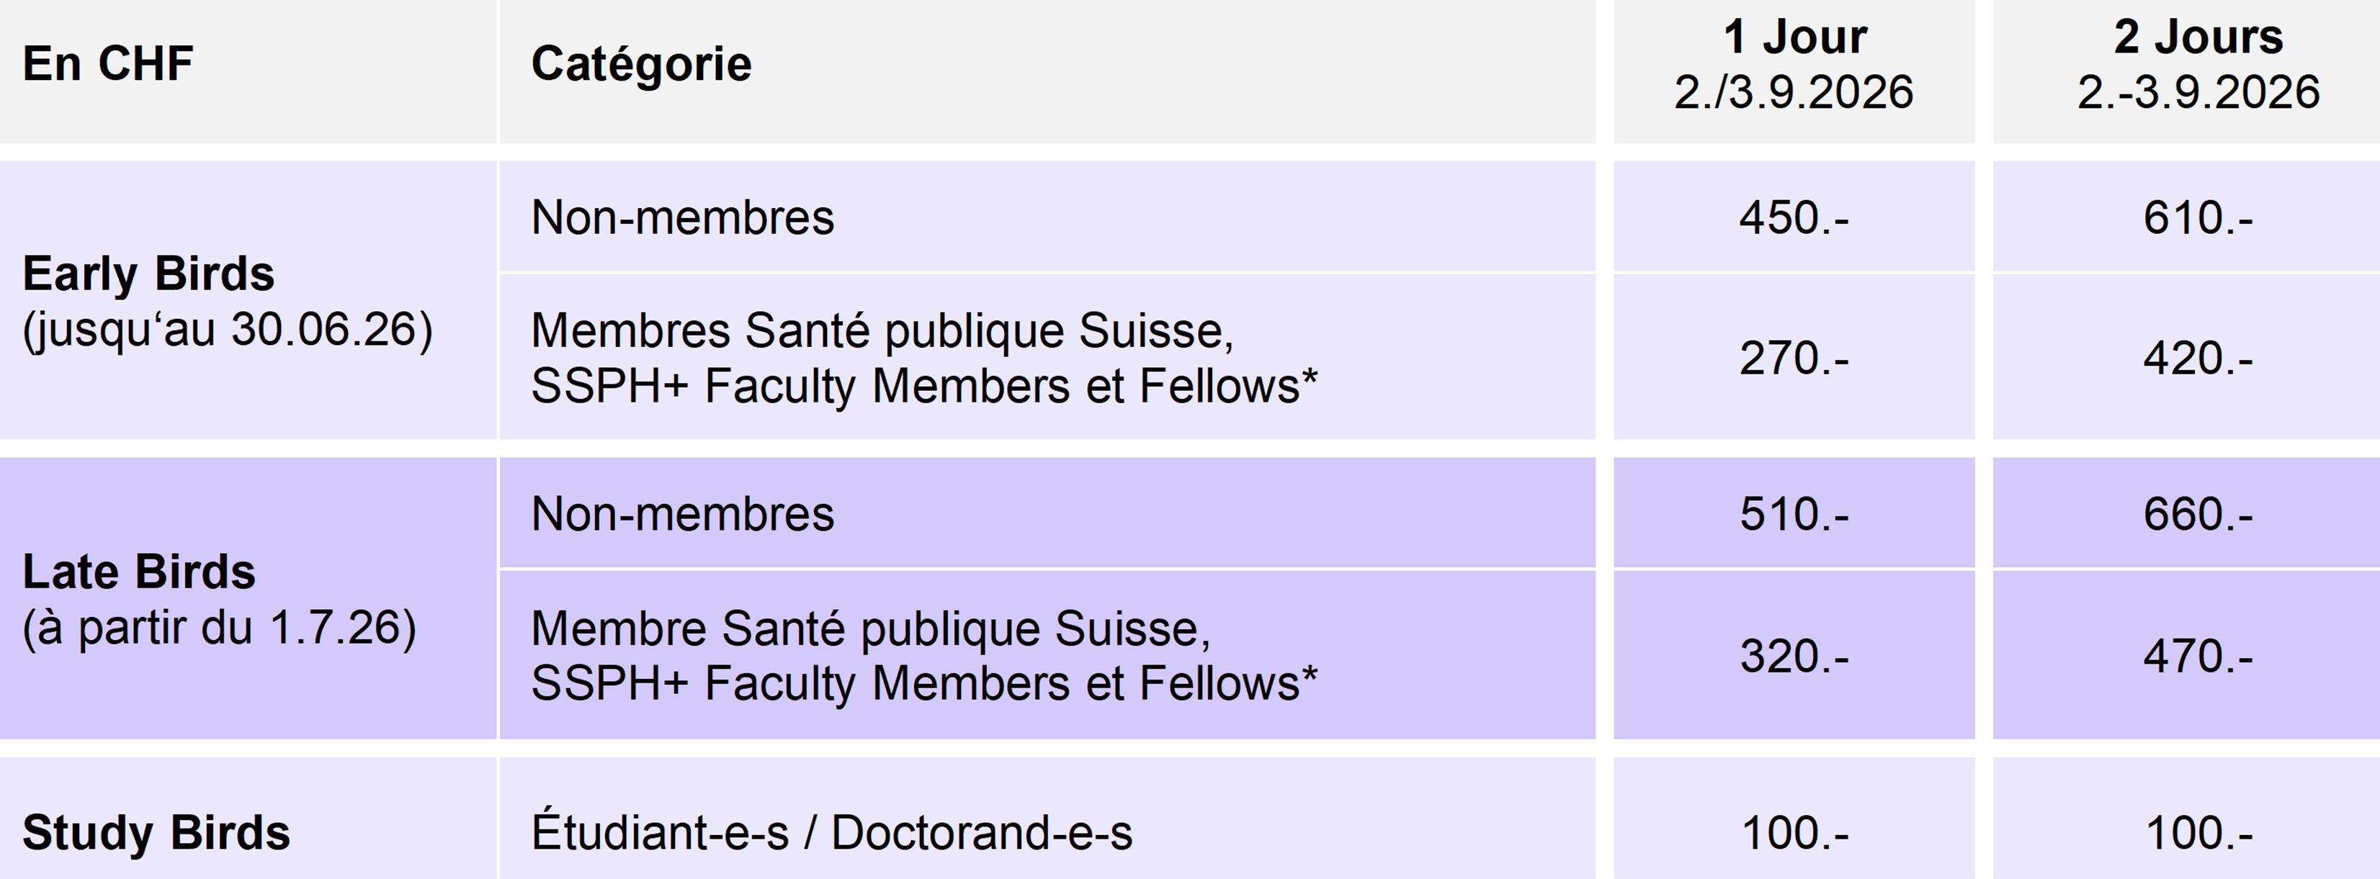The height and width of the screenshot is (879, 2380).
Task: Select the "Catégorie" column header
Action: pos(641,65)
